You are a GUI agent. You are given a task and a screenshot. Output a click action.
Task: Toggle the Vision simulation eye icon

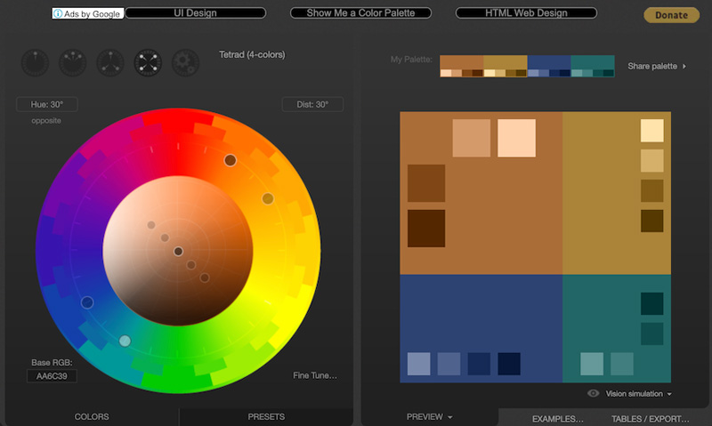(x=593, y=393)
